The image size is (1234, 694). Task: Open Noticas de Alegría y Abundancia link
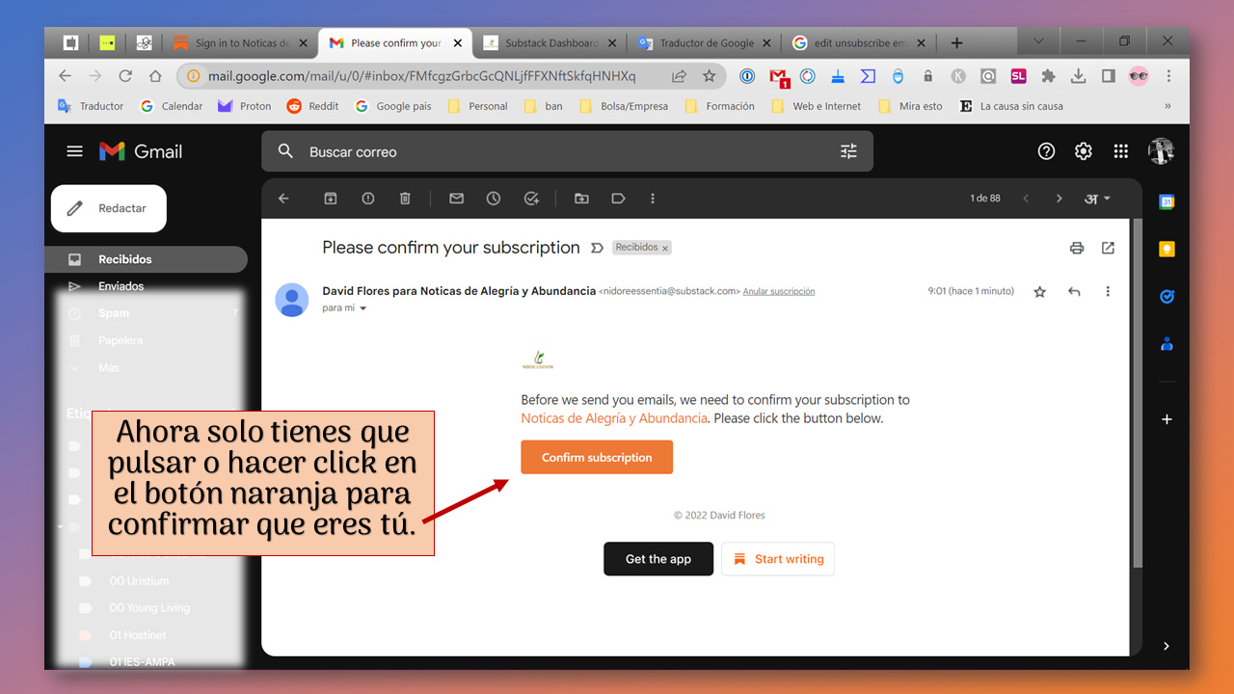pyautogui.click(x=614, y=418)
